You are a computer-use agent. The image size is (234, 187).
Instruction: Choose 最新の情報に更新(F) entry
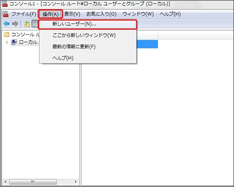click(x=88, y=47)
